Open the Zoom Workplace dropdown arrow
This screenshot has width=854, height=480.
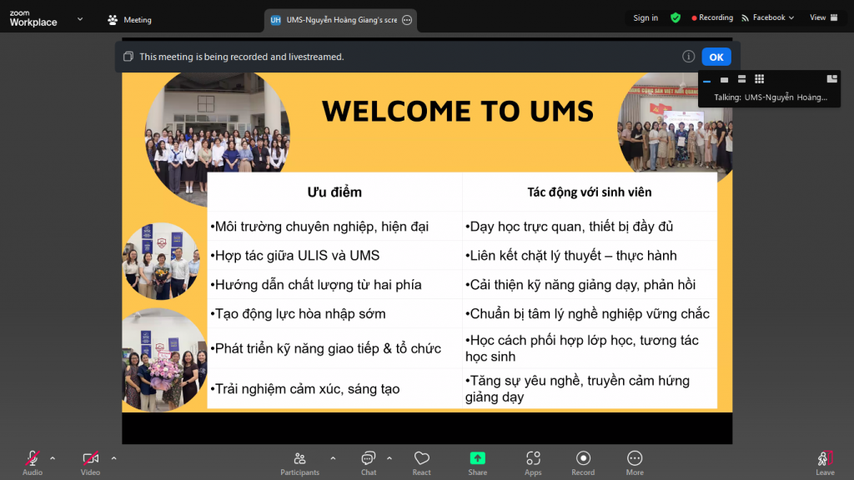(80, 19)
